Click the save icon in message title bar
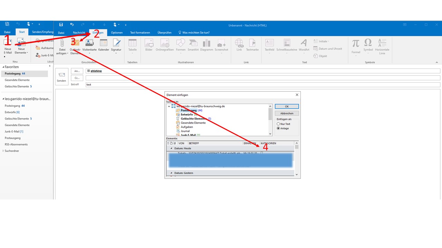This screenshot has height=248, width=442. (x=61, y=25)
